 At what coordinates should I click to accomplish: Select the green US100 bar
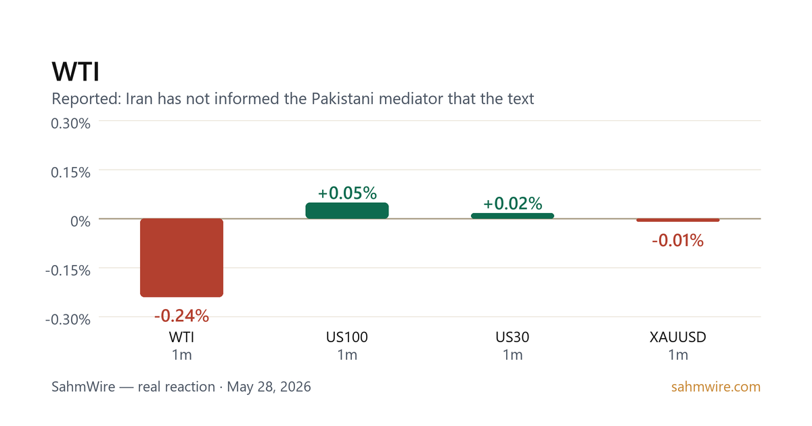[347, 210]
